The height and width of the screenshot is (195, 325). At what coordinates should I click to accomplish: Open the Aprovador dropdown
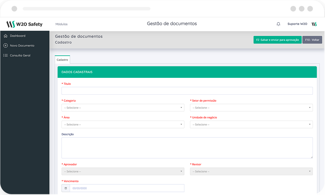tap(123, 171)
